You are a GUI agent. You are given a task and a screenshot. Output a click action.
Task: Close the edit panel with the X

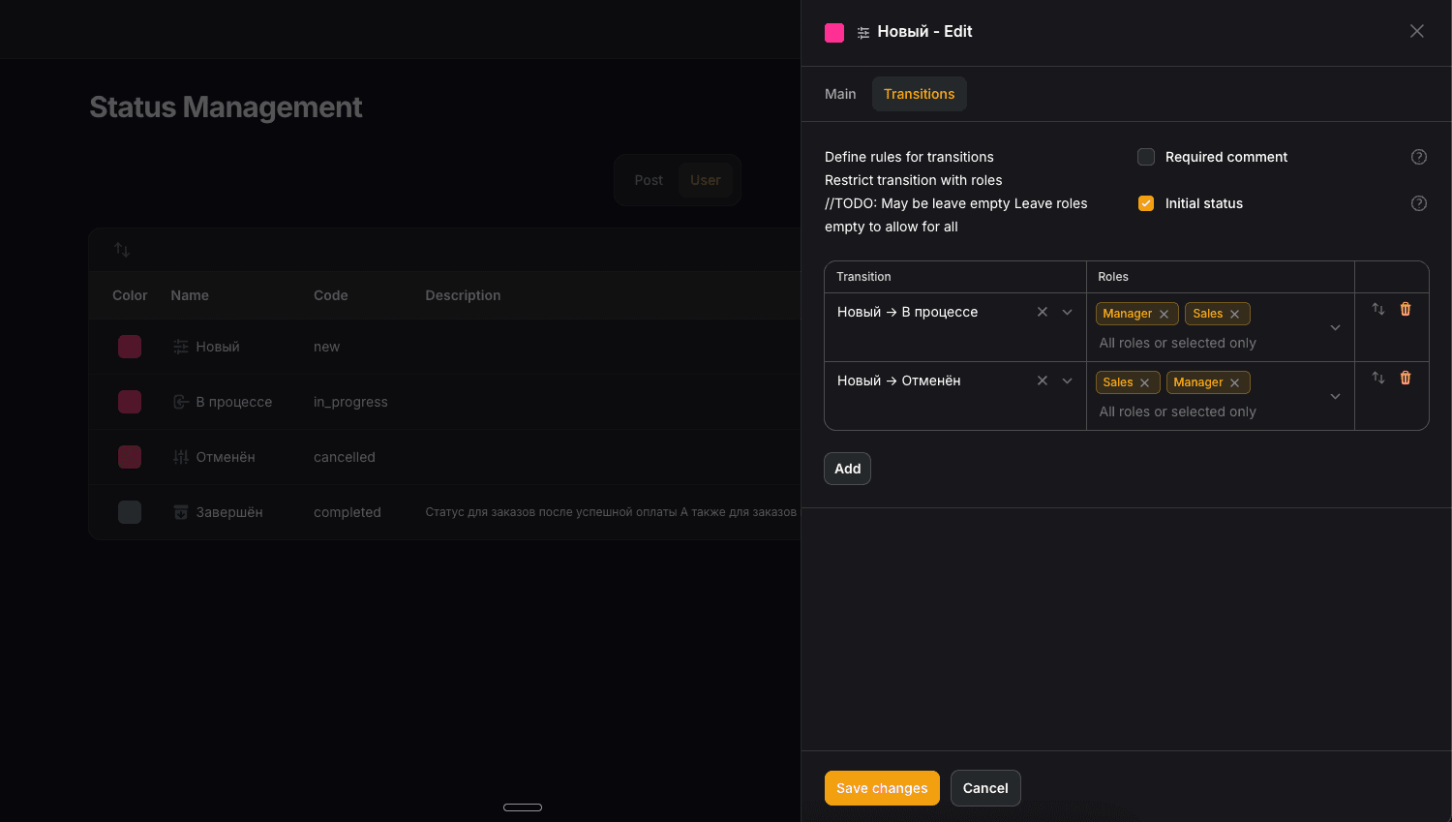pyautogui.click(x=1417, y=31)
